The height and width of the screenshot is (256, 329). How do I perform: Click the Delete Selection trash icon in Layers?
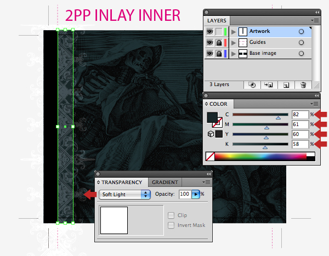click(x=303, y=85)
